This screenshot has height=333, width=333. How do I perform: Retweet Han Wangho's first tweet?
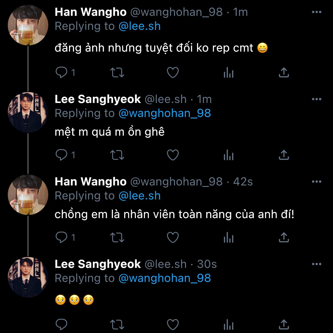click(x=117, y=73)
